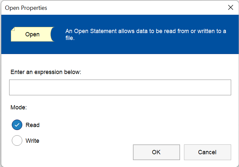Select the Write mode radio button

[17, 140]
